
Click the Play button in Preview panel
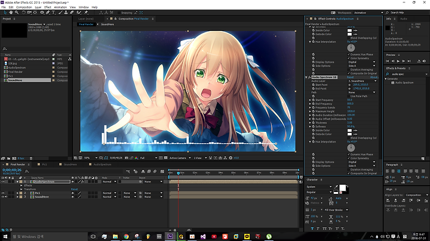398,61
